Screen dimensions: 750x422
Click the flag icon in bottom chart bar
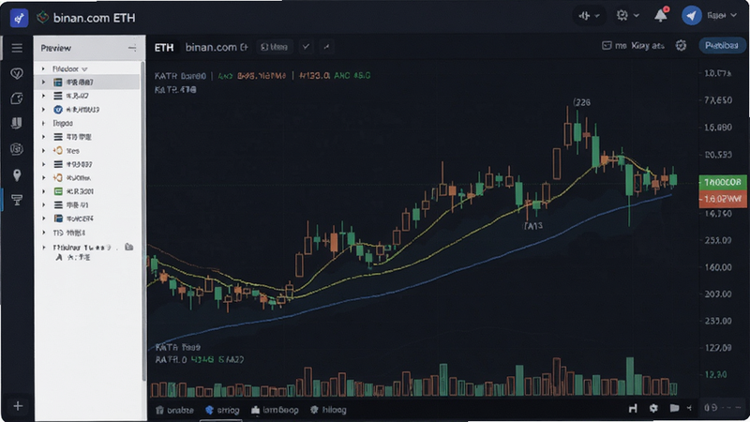click(674, 408)
